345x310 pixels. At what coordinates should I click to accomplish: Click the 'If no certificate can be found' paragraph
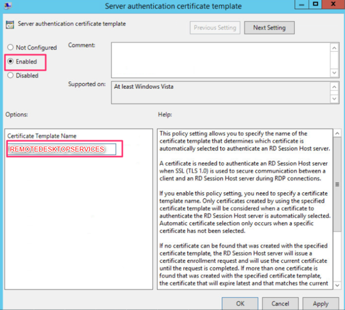[244, 264]
